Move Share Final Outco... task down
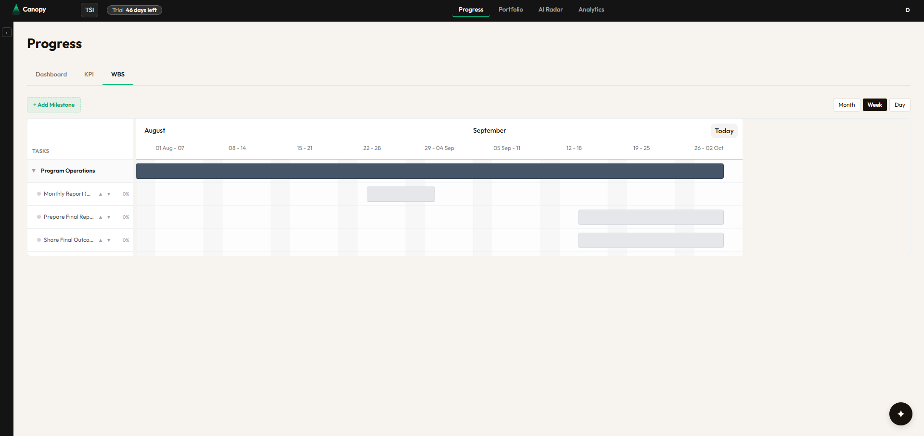The image size is (924, 436). coord(109,240)
